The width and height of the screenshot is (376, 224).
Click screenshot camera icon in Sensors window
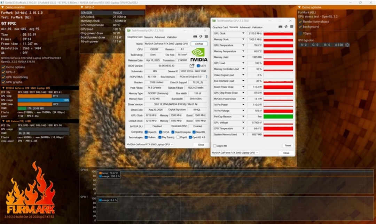[x=280, y=26]
